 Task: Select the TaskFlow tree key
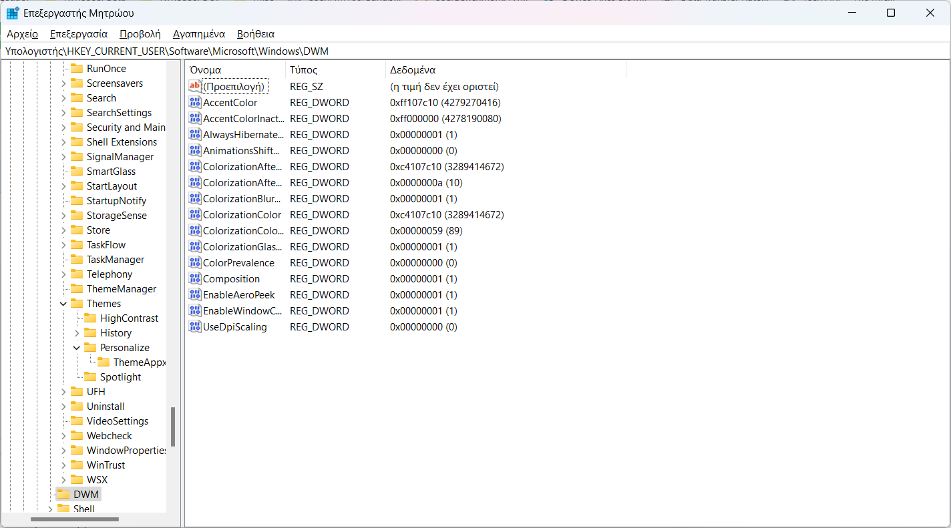[x=106, y=245]
